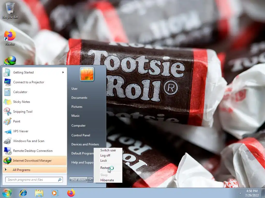The height and width of the screenshot is (198, 265).
Task: Select Hibernate from the power menu
Action: click(108, 180)
